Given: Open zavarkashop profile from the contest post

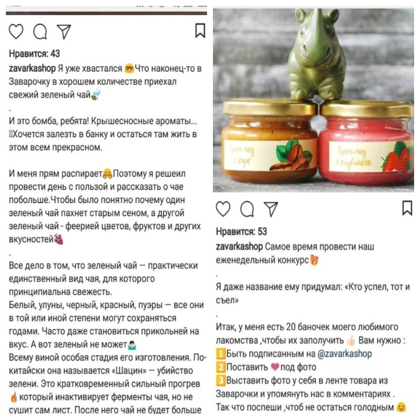Looking at the screenshot, I should coord(239,247).
